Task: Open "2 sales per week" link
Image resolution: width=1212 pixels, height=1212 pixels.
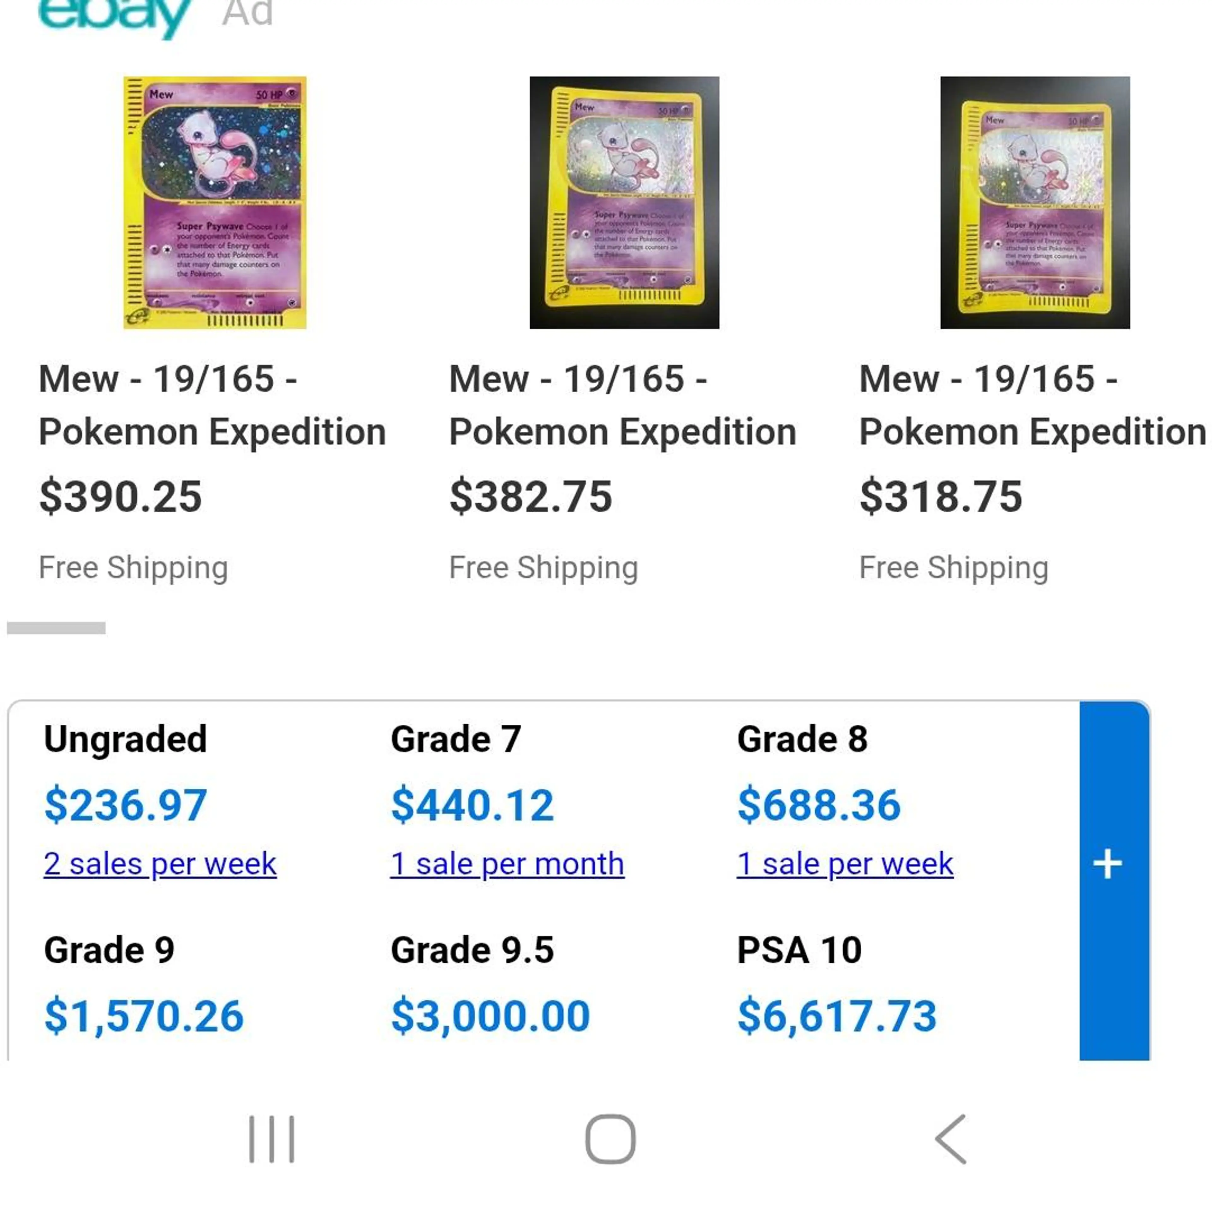Action: point(160,864)
